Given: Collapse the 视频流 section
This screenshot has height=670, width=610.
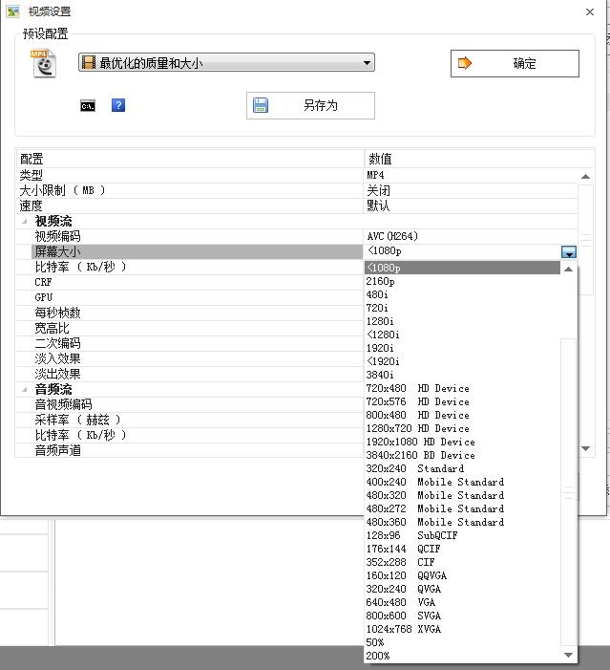Looking at the screenshot, I should pos(25,221).
